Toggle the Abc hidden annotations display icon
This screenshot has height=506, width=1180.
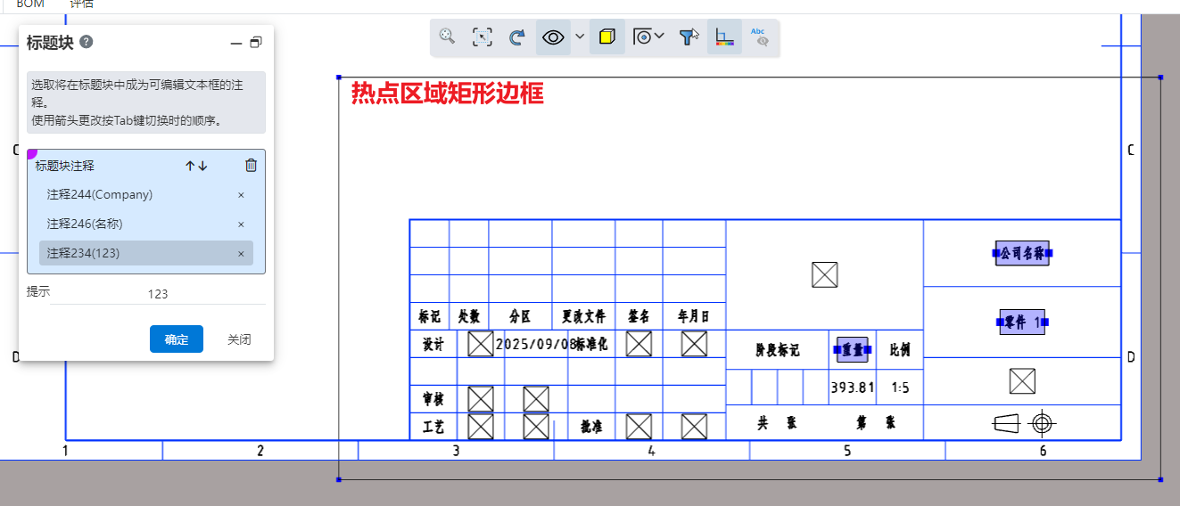tap(758, 37)
